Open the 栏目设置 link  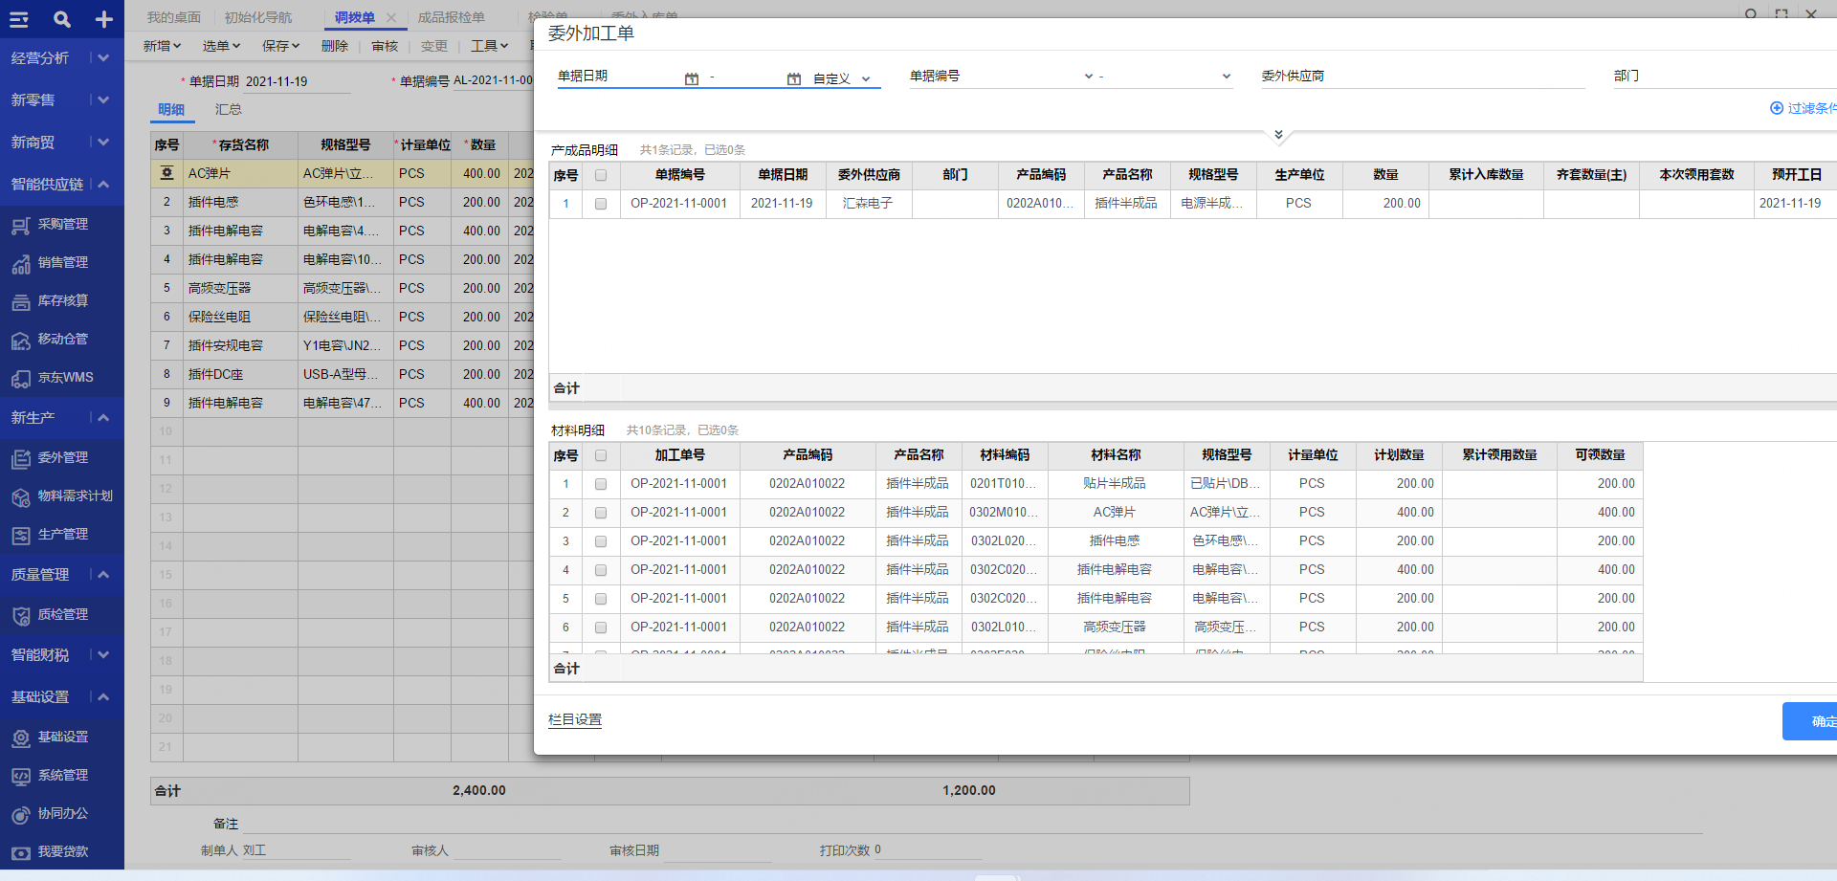(575, 720)
